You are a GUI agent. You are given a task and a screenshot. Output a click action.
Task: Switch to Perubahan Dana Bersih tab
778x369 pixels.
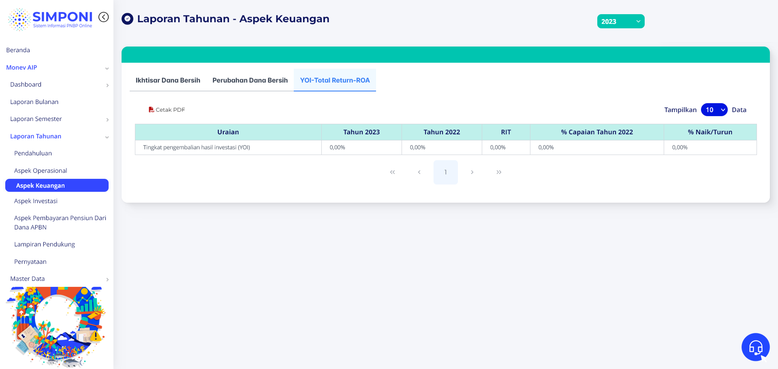250,80
